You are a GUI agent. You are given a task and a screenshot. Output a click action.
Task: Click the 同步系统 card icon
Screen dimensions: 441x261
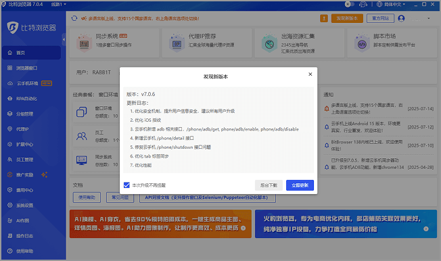[x=84, y=43]
